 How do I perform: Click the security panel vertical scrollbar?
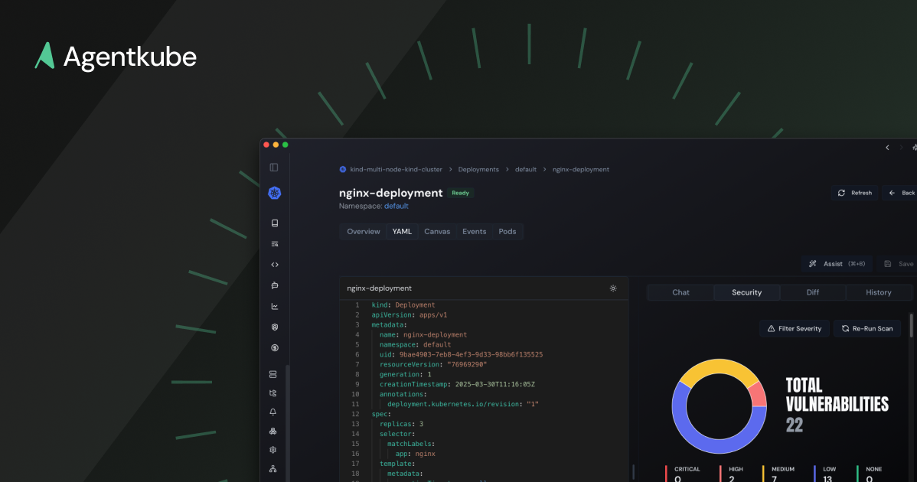(911, 325)
